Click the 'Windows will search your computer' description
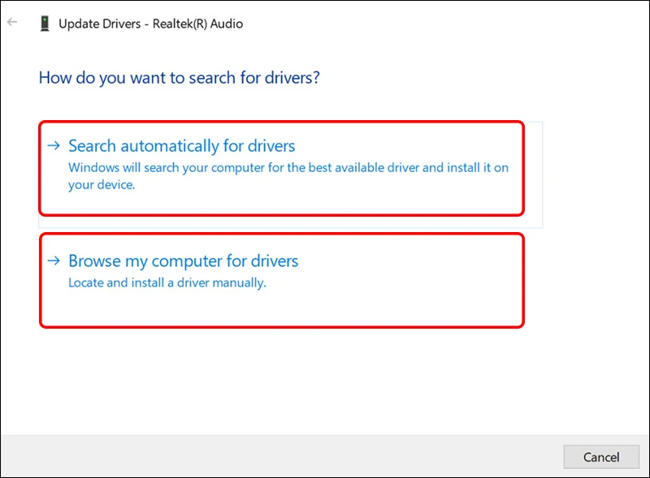Viewport: 650px width, 478px height. click(244, 168)
